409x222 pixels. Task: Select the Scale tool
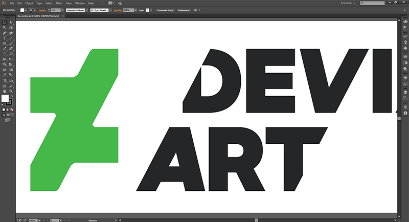11,54
